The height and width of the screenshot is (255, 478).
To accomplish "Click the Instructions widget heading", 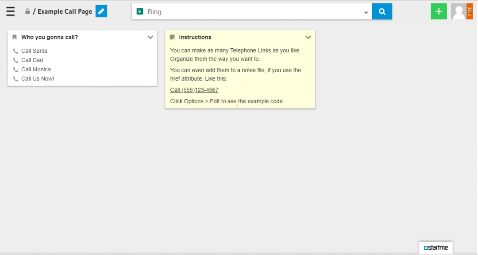I will pos(195,37).
